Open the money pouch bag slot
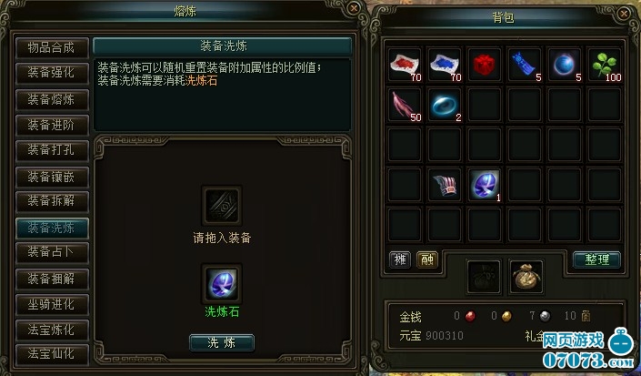 526,277
